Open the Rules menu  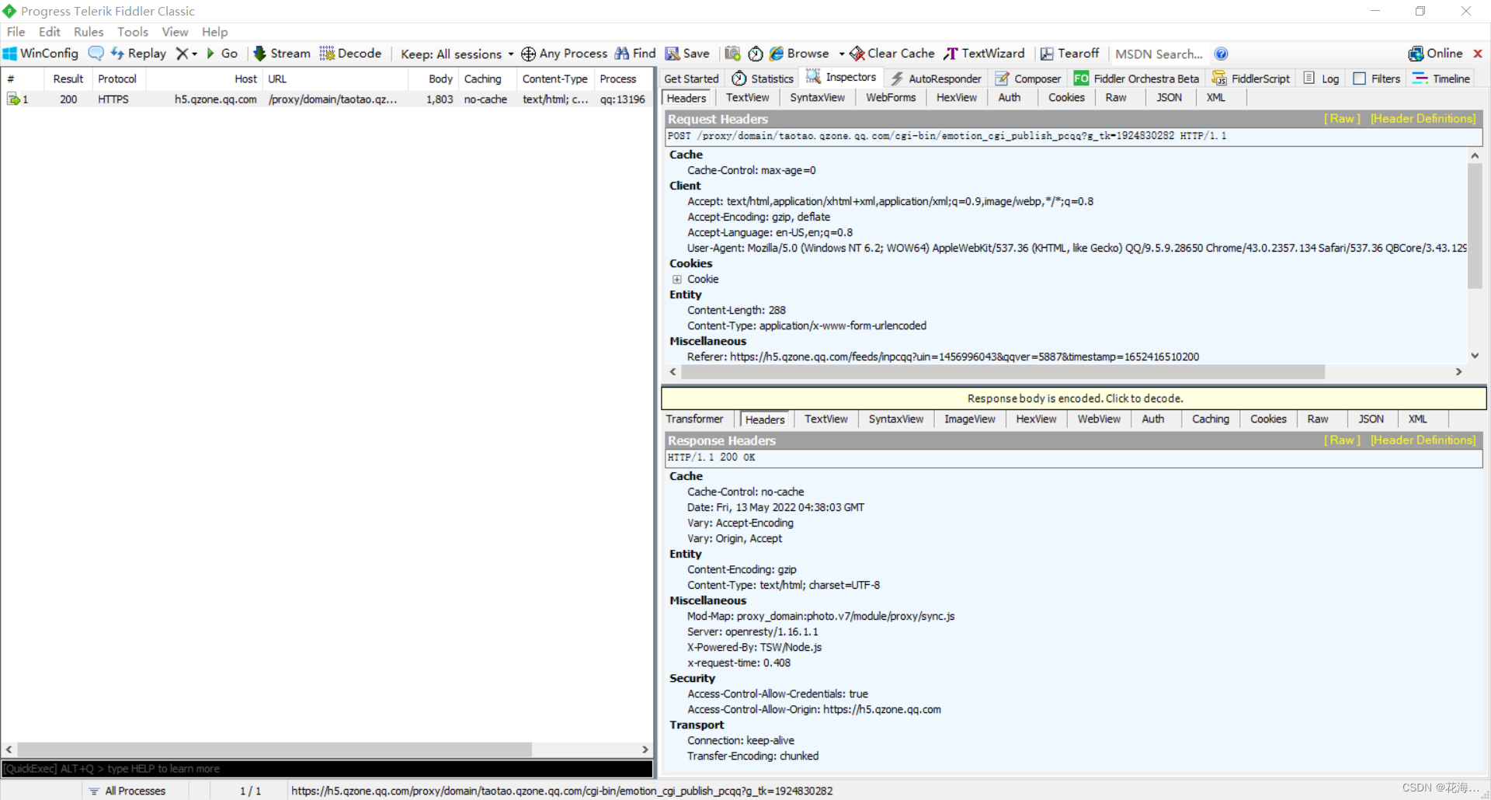tap(89, 32)
